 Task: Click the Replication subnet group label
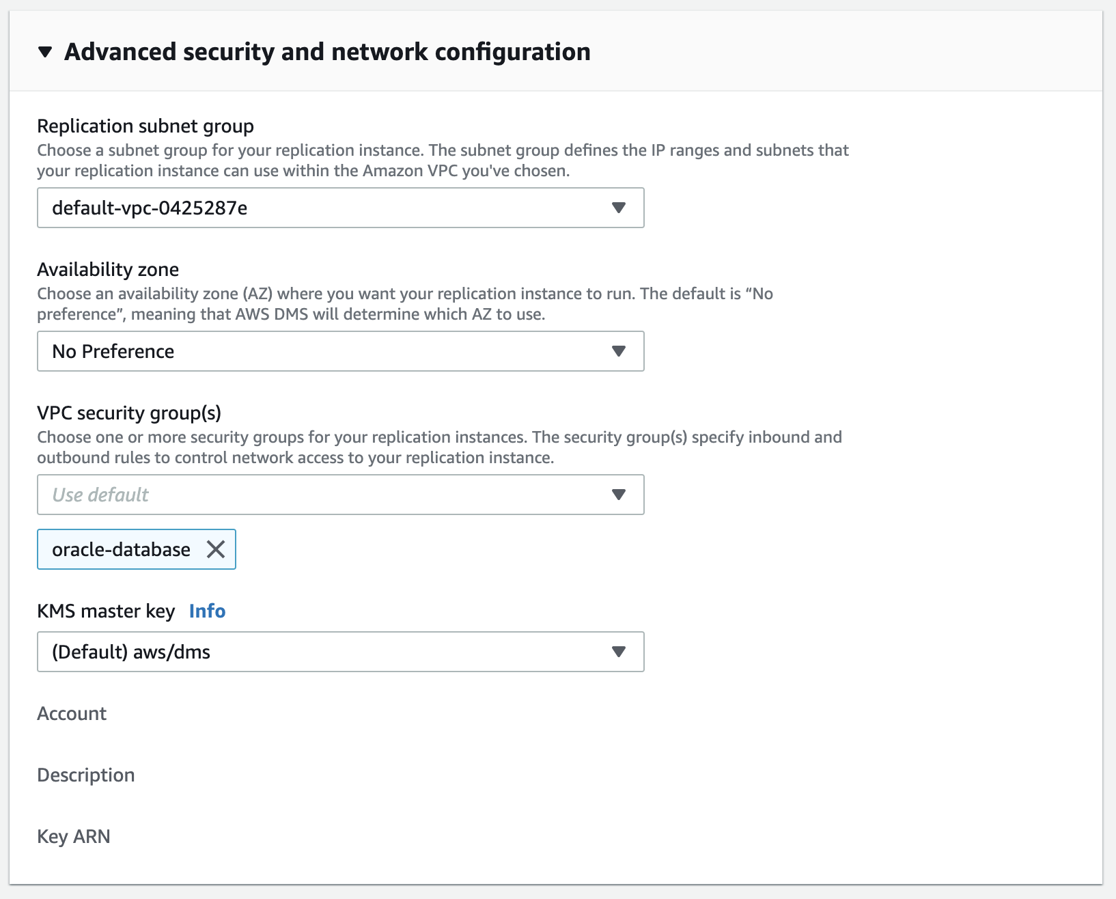click(145, 126)
